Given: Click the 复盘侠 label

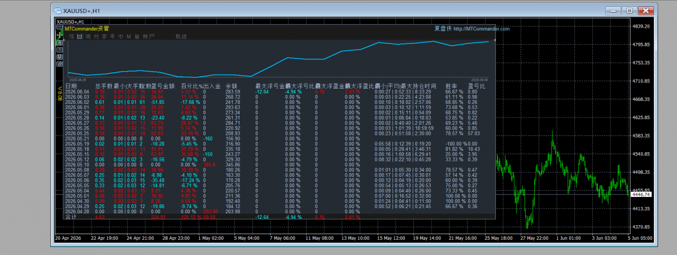Looking at the screenshot, I should point(443,29).
